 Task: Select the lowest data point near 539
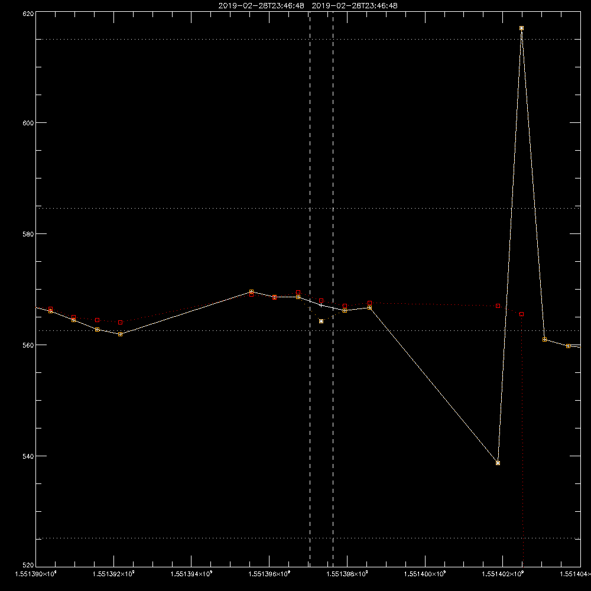pyautogui.click(x=498, y=463)
